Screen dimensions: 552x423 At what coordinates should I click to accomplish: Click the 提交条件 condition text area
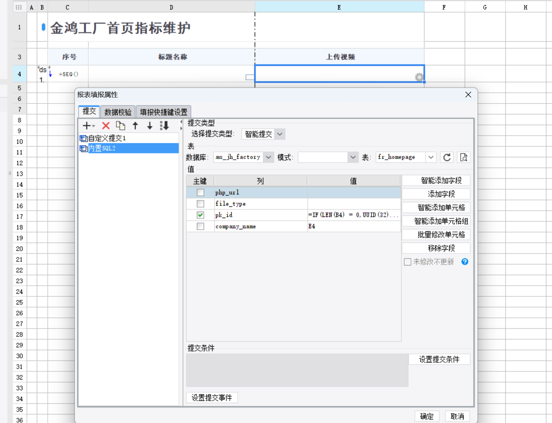click(297, 370)
